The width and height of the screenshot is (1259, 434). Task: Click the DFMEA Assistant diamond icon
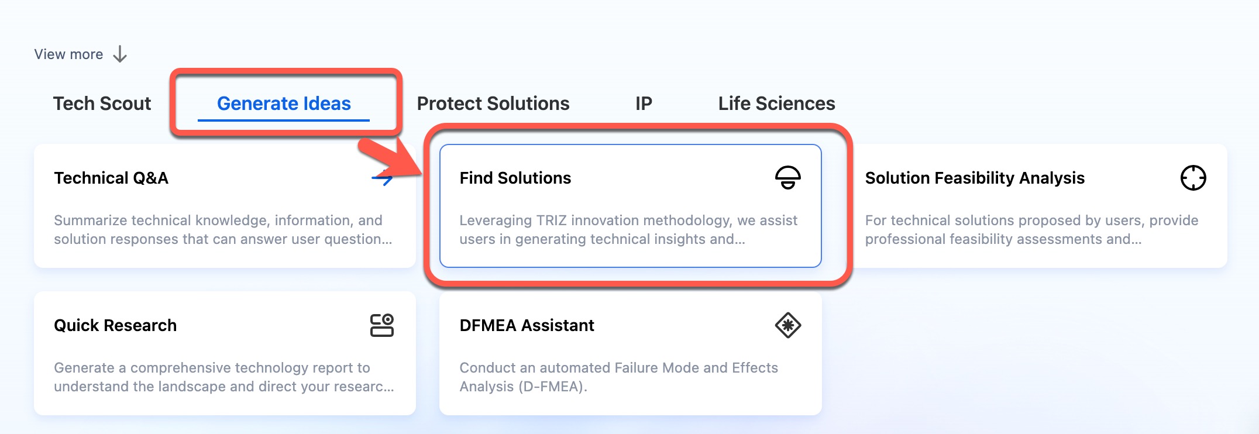pos(787,325)
